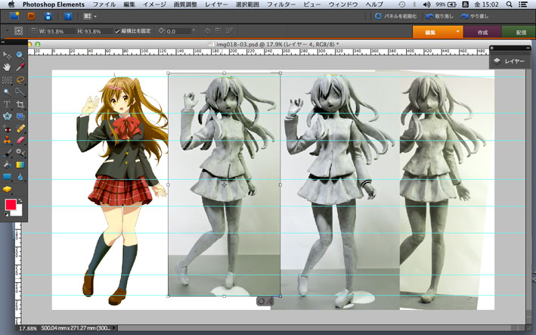Open the レイヤー menu in menu bar
Viewport: 536px width, 335px height.
[216, 5]
